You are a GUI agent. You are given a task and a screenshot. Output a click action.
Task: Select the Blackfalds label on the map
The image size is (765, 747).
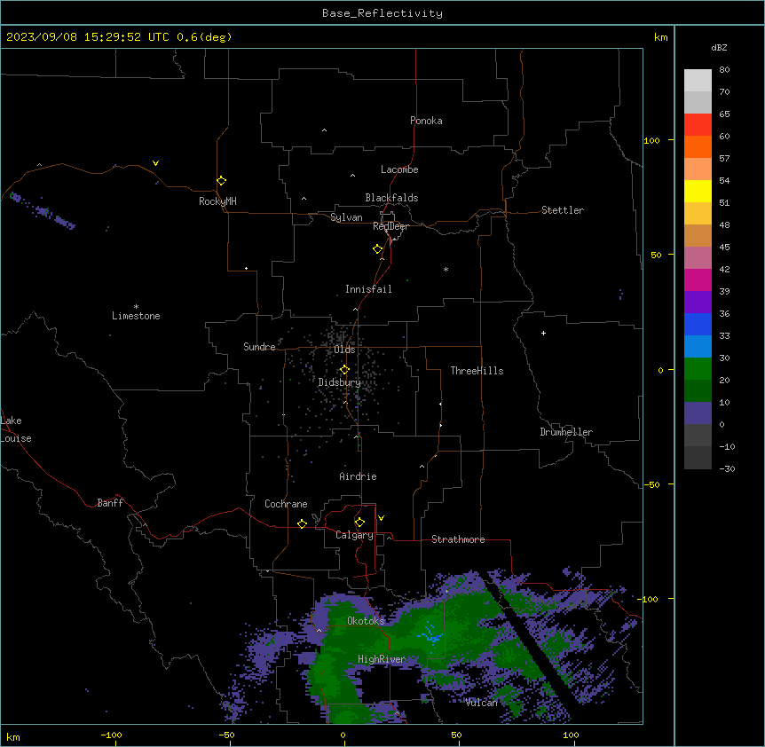391,198
